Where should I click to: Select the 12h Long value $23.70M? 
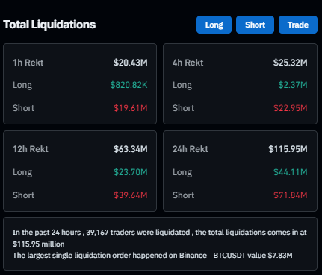pos(131,172)
